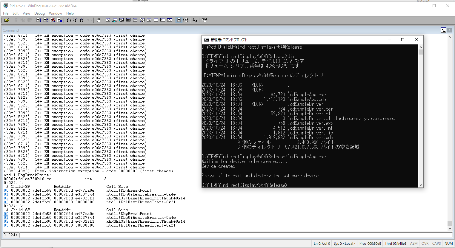Open the Debug menu
Image resolution: width=455 pixels, height=248 pixels.
[39, 13]
